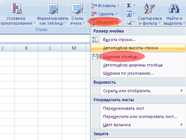
Task: Select column K header
Action: point(26,48)
